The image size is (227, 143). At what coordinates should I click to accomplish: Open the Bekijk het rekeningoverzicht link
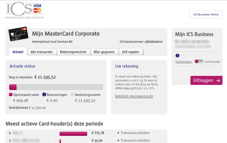click(x=134, y=96)
